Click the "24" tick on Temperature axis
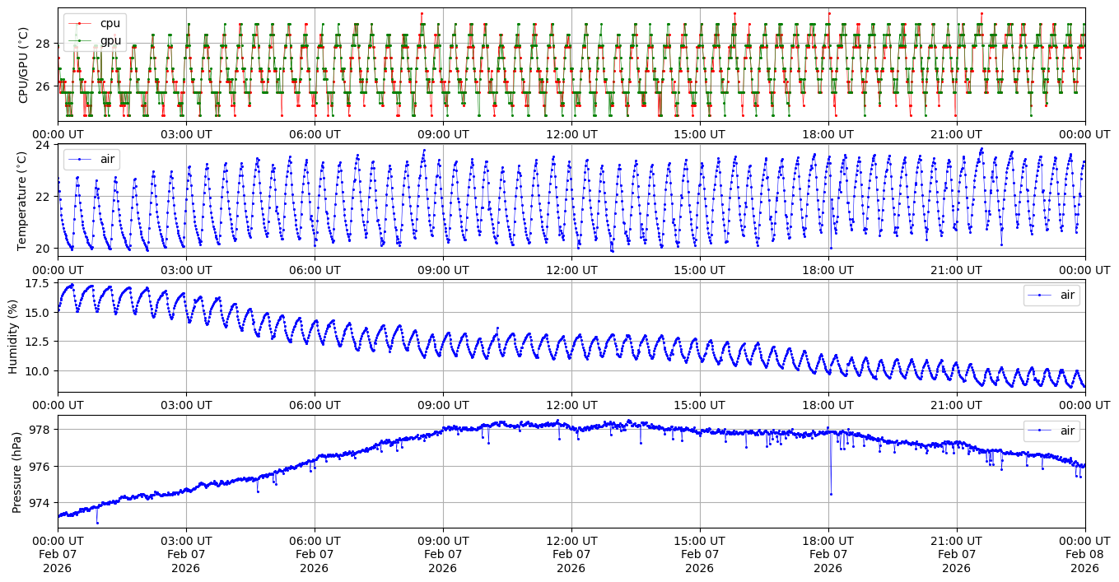 (x=43, y=145)
